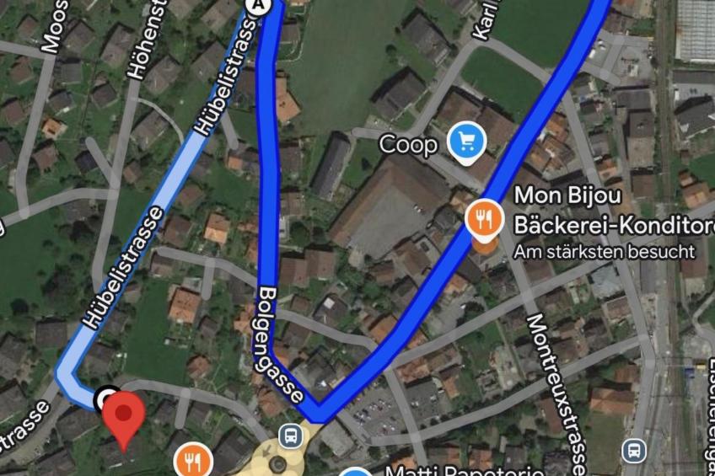The image size is (715, 476).
Task: Tap the blue pin left of Matti Papeterie
Action: (x=356, y=472)
